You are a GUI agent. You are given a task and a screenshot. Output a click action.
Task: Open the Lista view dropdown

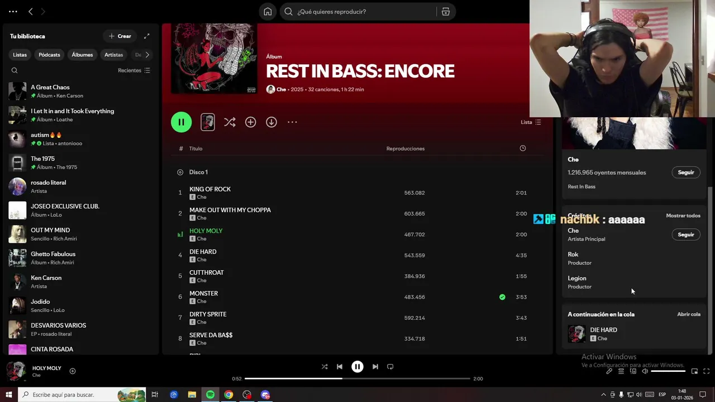coord(531,122)
